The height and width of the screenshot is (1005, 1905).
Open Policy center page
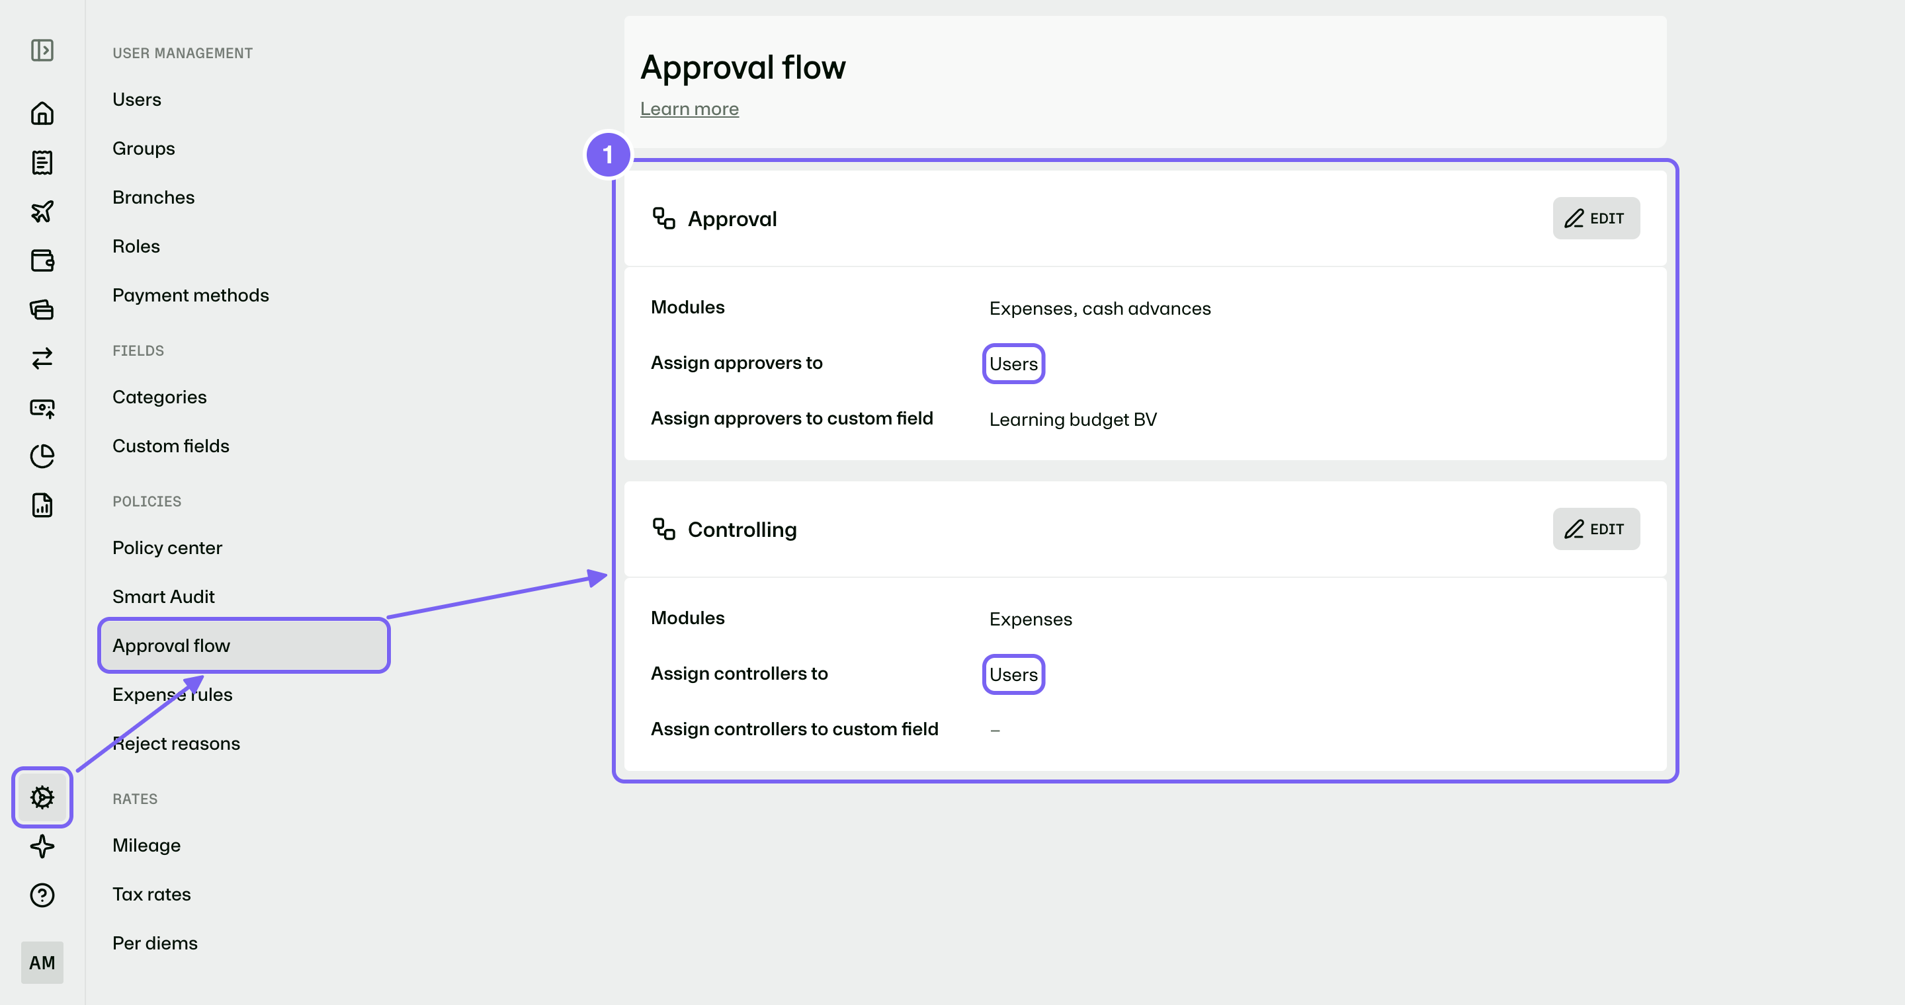(x=167, y=547)
